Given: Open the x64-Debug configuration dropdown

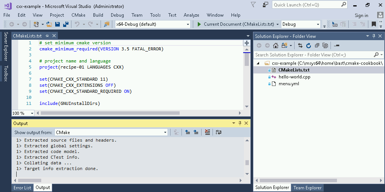Looking at the screenshot, I should [x=188, y=24].
